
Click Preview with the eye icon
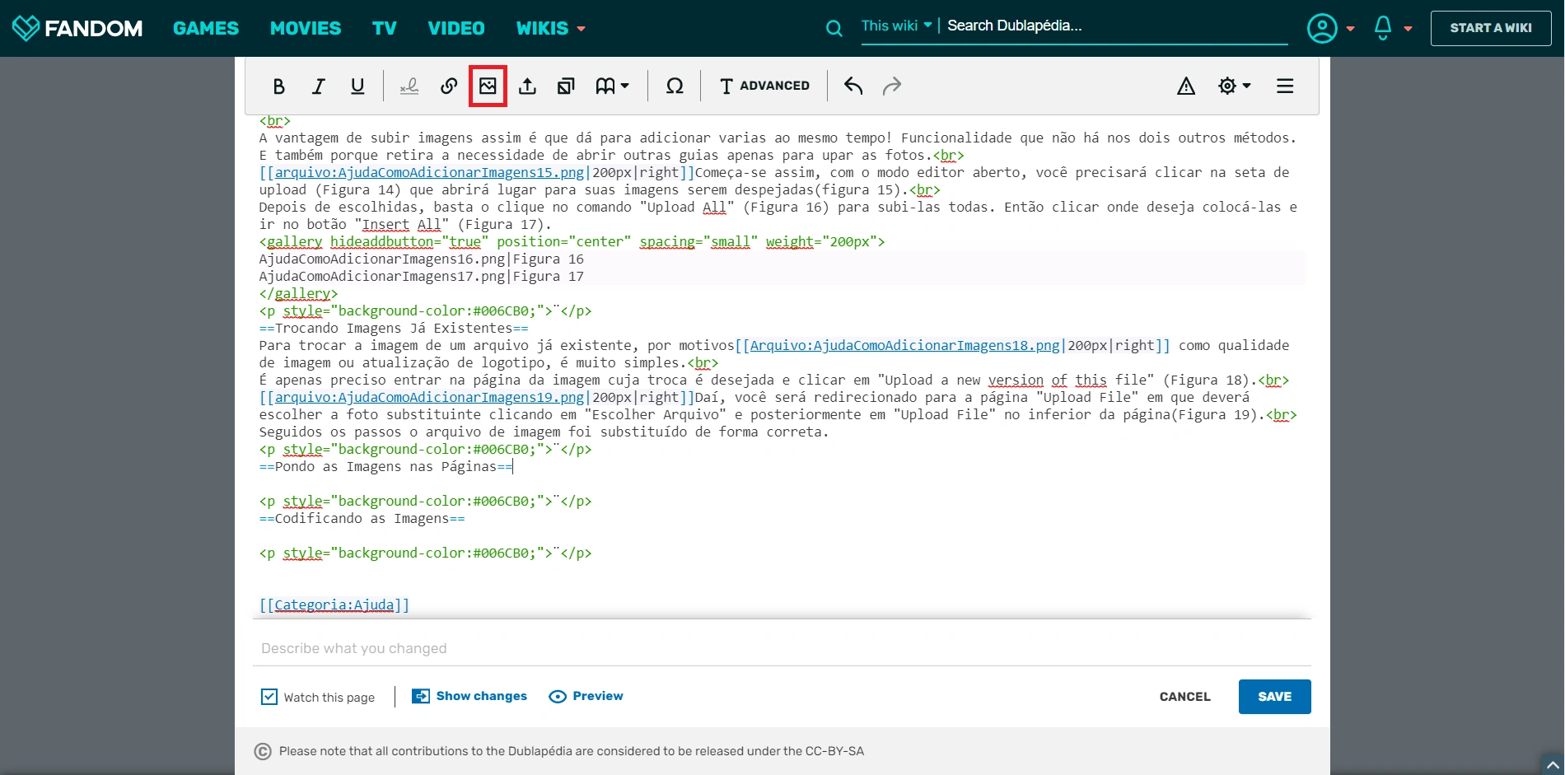[586, 696]
